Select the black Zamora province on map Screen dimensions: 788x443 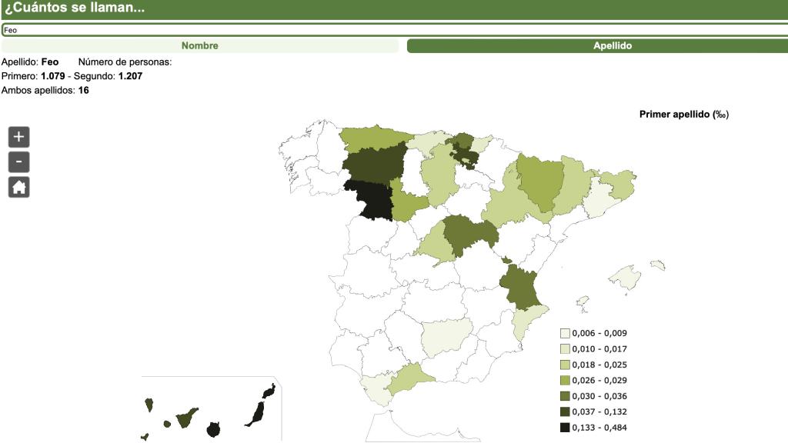[369, 202]
